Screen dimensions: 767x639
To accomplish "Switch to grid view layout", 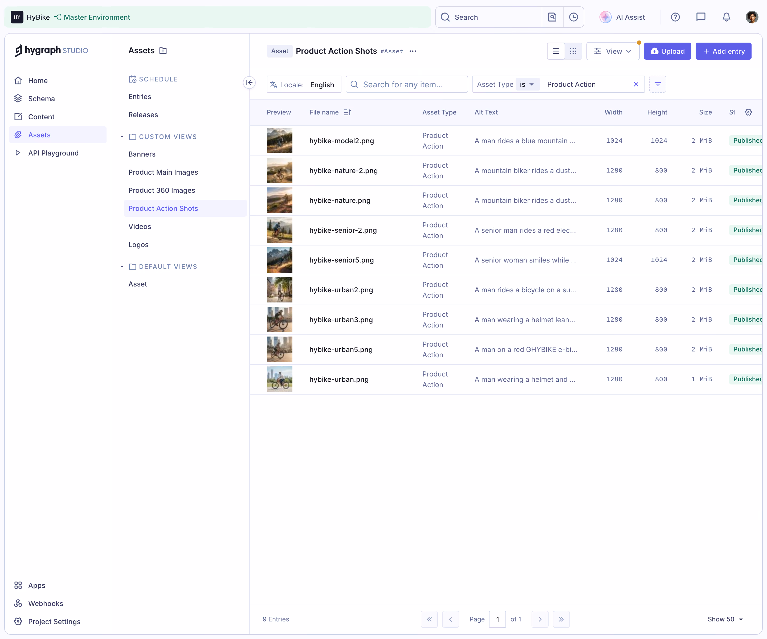I will coord(573,51).
